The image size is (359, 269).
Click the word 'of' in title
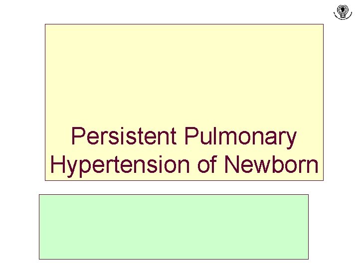pos(207,164)
